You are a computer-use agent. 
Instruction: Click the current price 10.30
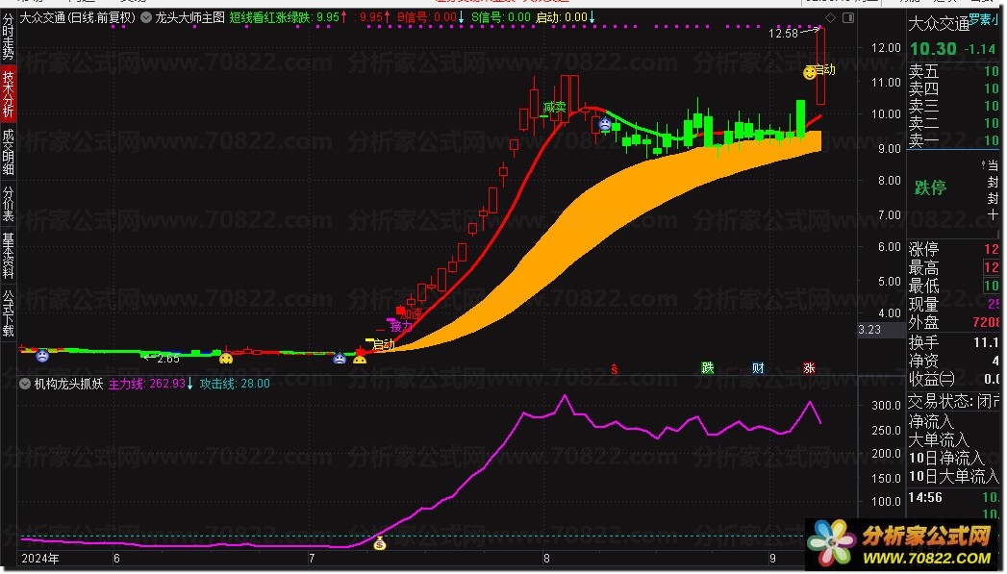click(933, 49)
